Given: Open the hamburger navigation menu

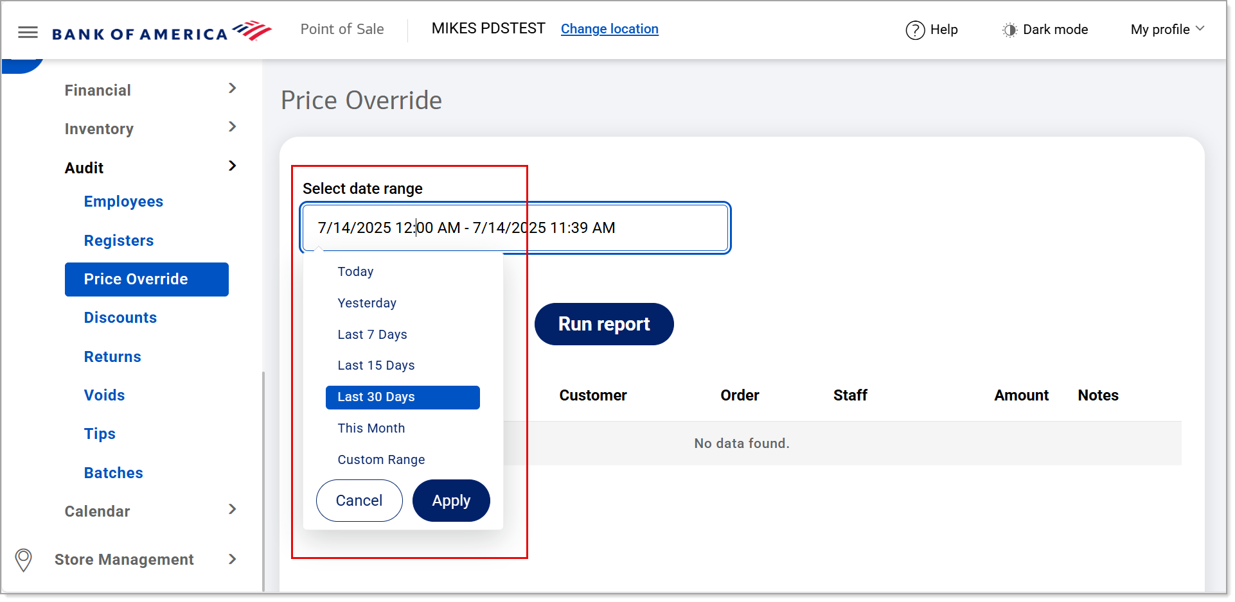Looking at the screenshot, I should (28, 32).
